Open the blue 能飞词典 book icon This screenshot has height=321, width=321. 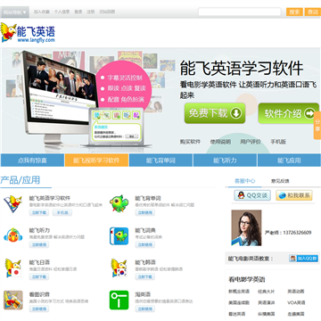(x=119, y=236)
